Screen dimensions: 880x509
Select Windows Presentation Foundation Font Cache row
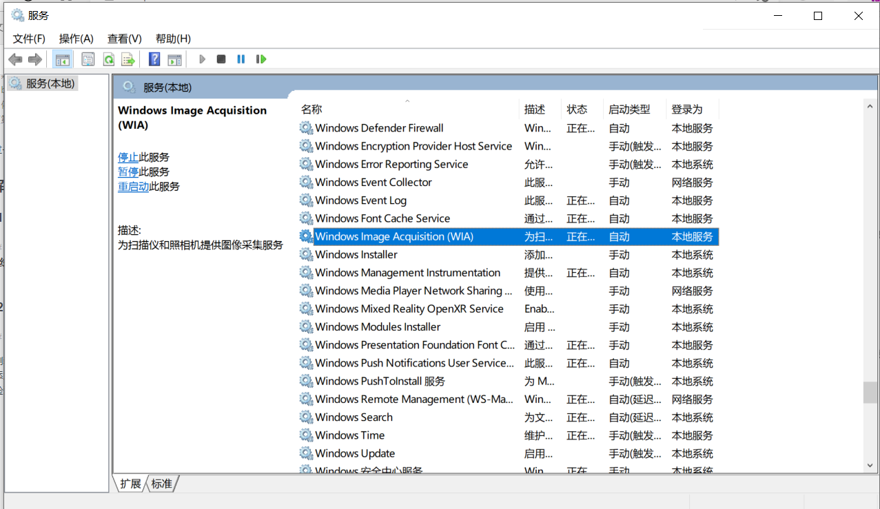(x=509, y=344)
